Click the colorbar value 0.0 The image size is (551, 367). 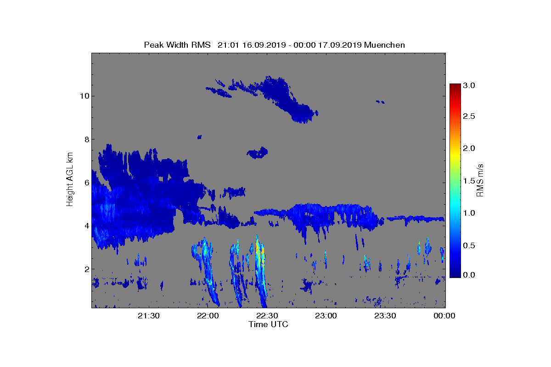469,275
